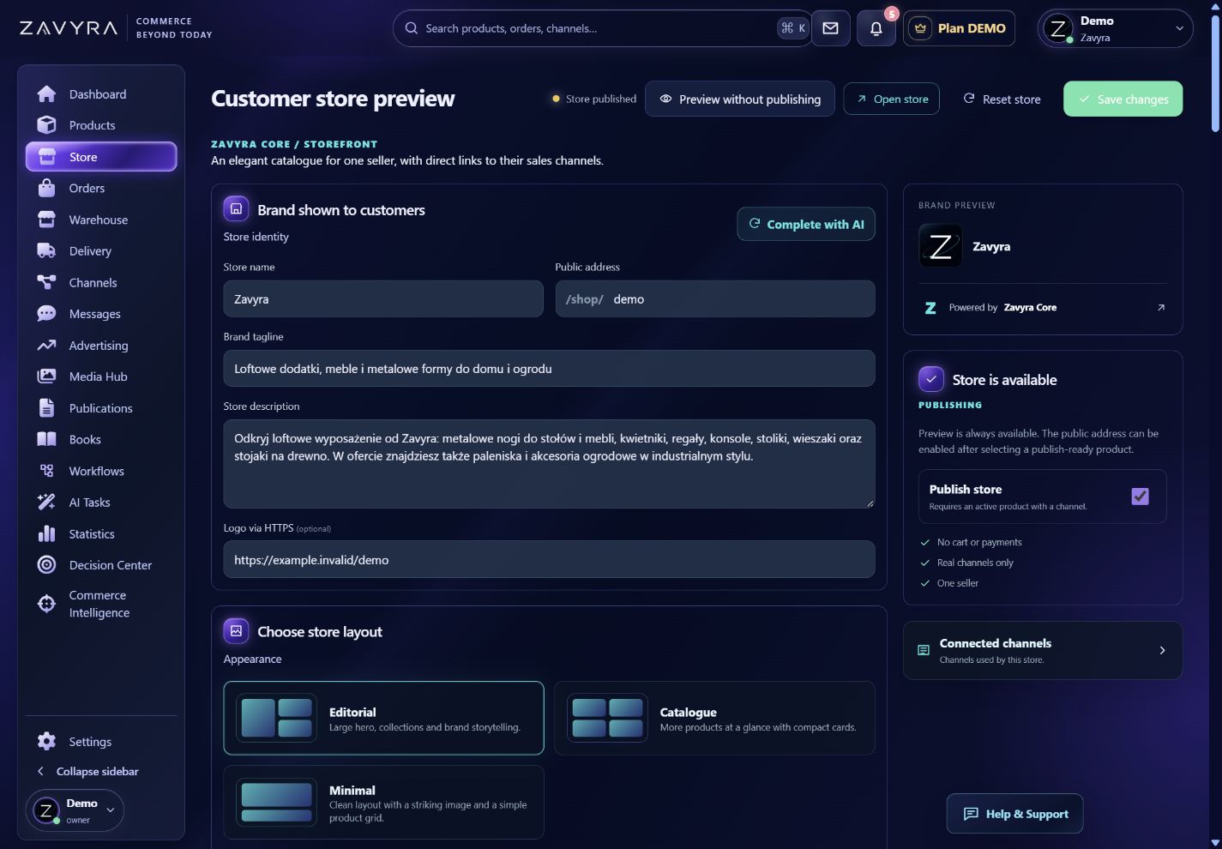This screenshot has height=849, width=1222.
Task: Click the Dashboard home icon
Action: pyautogui.click(x=46, y=94)
